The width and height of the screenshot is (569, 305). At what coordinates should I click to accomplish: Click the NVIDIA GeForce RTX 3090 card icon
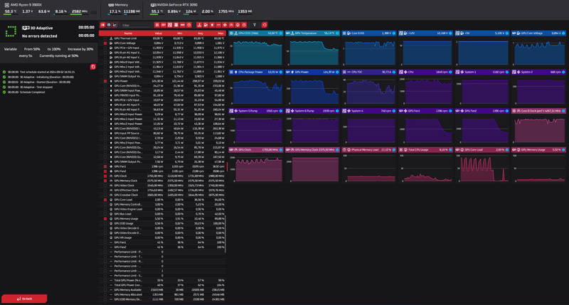click(154, 5)
